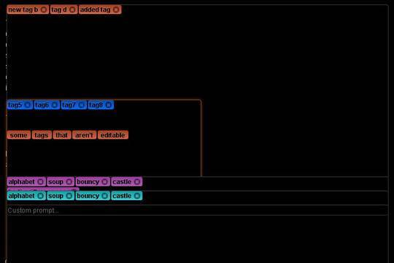The image size is (394, 263).
Task: Remove the teal 'bouncy' tag
Action: (105, 196)
